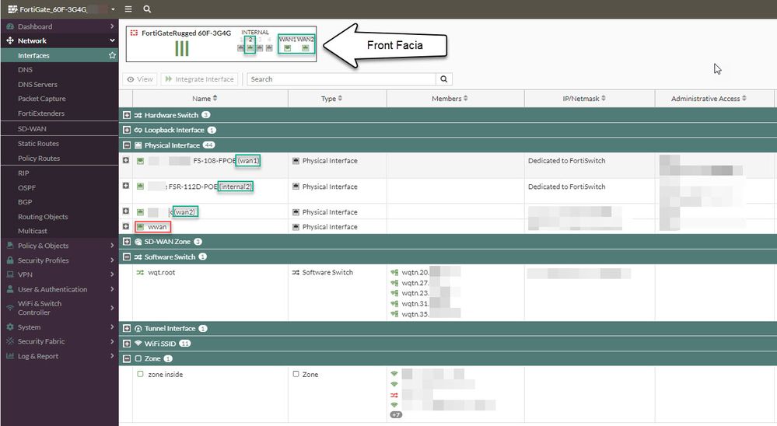Expand the FSR-112D-POE (internal2) row
Image resolution: width=777 pixels, height=426 pixels.
pos(126,185)
